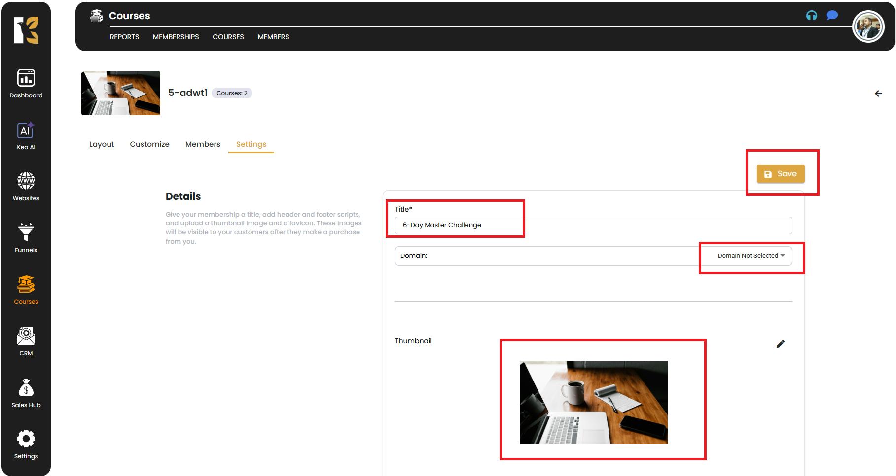The height and width of the screenshot is (476, 896).
Task: Open Settings gear in the sidebar
Action: (26, 444)
